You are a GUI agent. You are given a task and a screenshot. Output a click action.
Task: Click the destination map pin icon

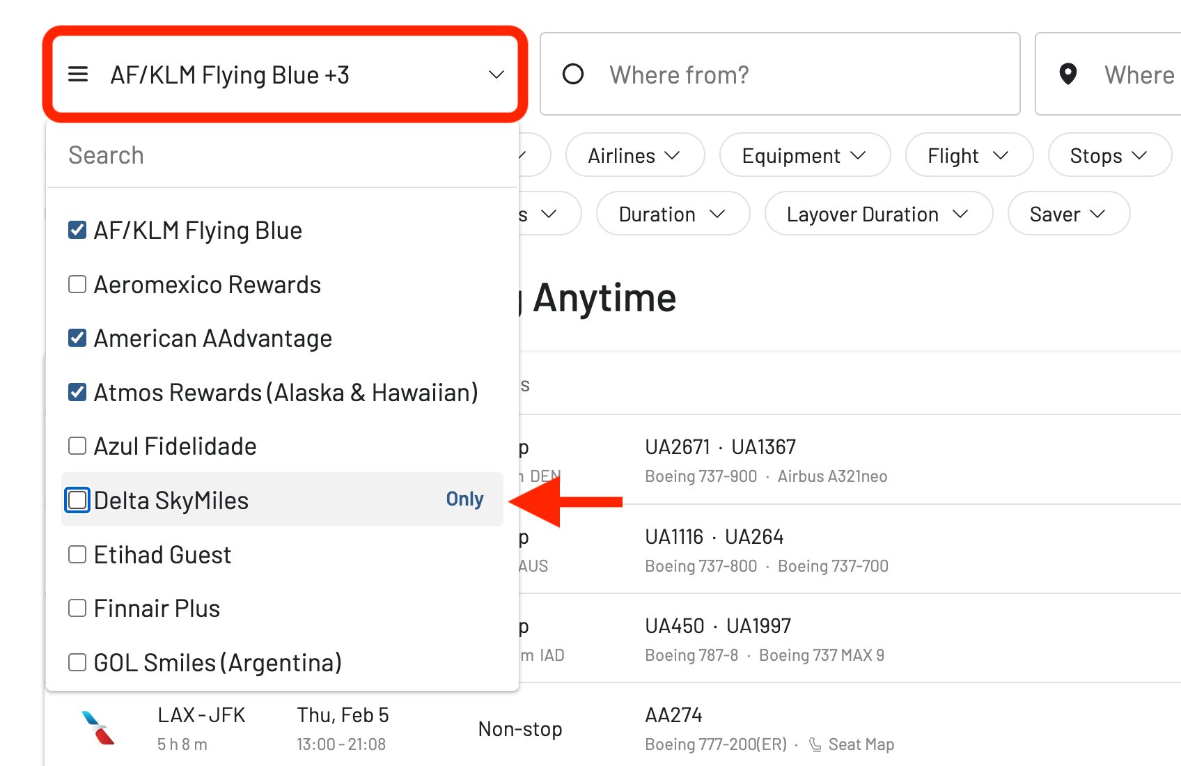[1067, 74]
